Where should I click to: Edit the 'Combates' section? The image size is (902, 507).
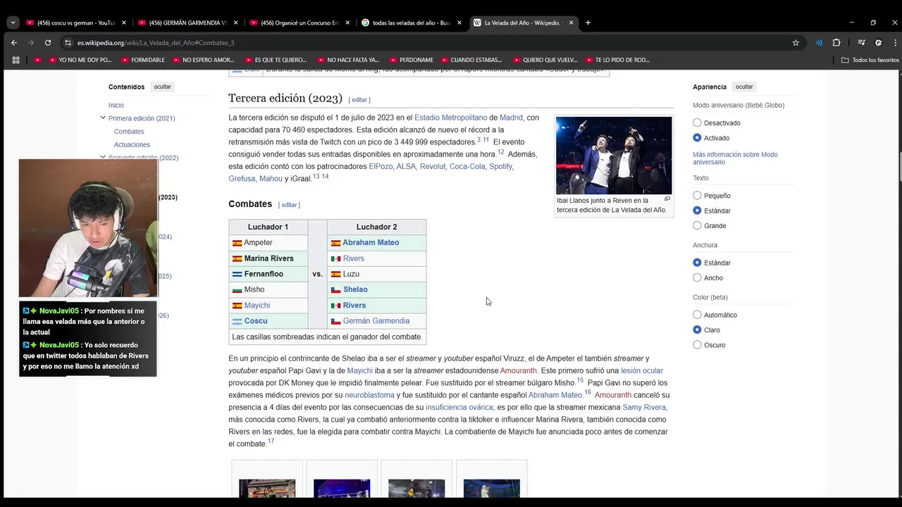(289, 205)
